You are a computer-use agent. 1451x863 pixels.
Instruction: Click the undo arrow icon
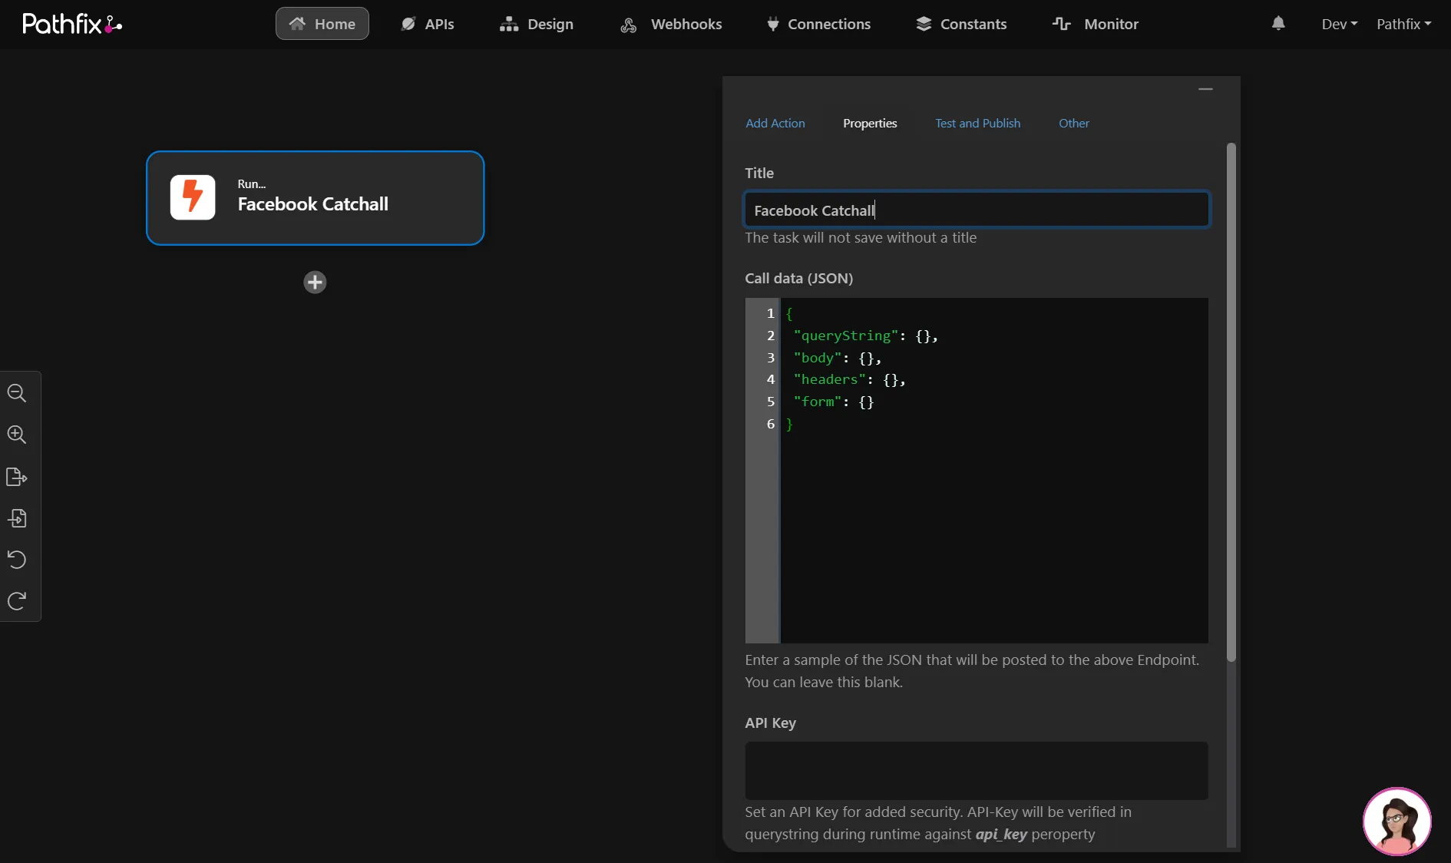pyautogui.click(x=17, y=559)
